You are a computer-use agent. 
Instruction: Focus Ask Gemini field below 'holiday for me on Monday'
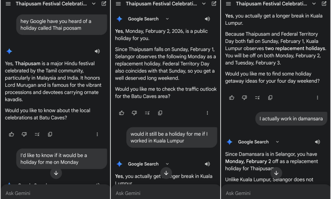tap(55, 193)
